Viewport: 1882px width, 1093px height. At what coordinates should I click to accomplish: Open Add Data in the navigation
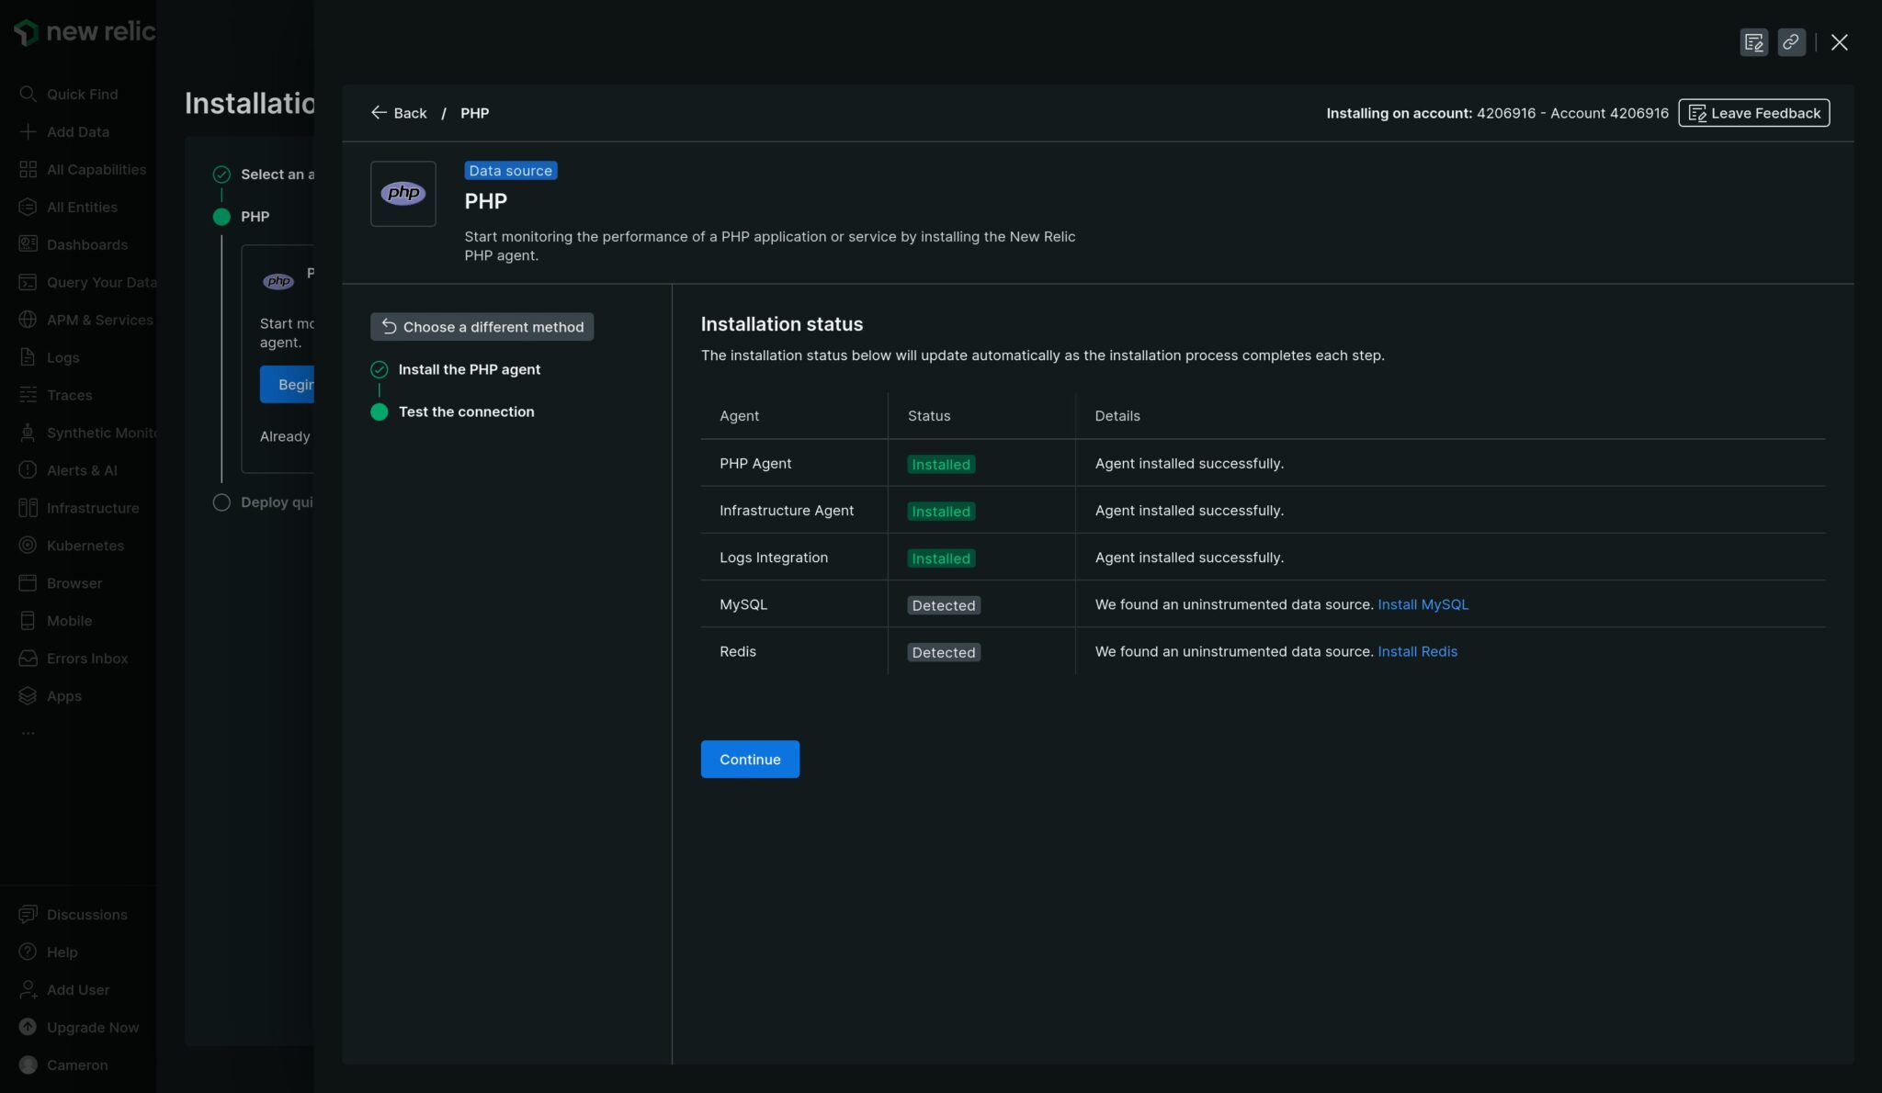tap(77, 131)
